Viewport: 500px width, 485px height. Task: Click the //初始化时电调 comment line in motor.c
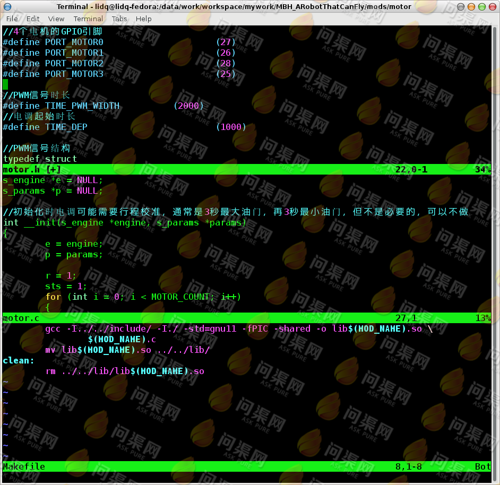pyautogui.click(x=236, y=212)
